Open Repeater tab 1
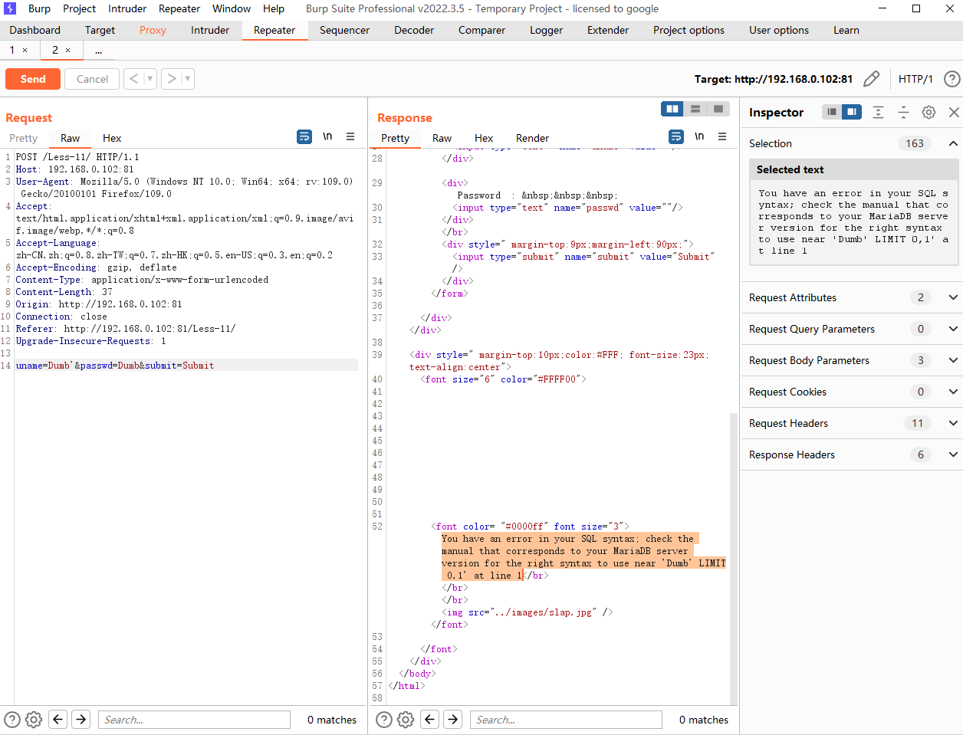Screen dimensions: 963x735 tap(12, 50)
